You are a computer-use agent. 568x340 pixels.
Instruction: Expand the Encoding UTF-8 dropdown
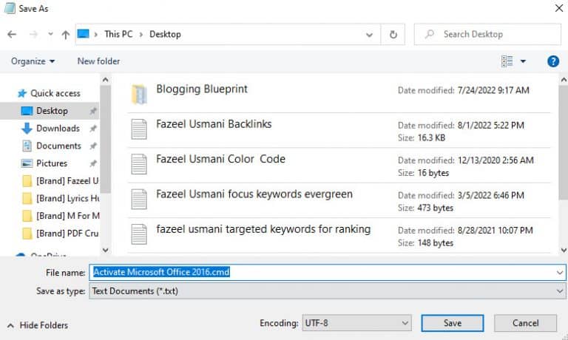click(405, 324)
